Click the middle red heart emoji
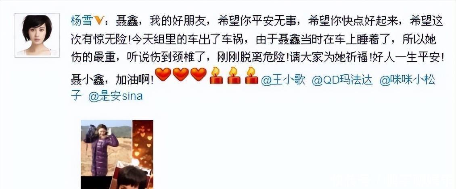This screenshot has height=189, width=456. (181, 74)
